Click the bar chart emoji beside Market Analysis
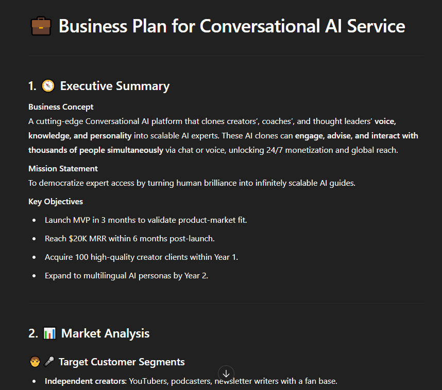The height and width of the screenshot is (390, 442). point(49,333)
